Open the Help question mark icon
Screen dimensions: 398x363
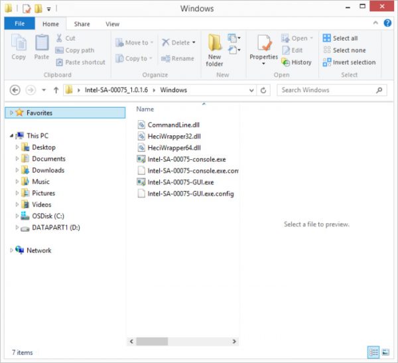coord(387,23)
